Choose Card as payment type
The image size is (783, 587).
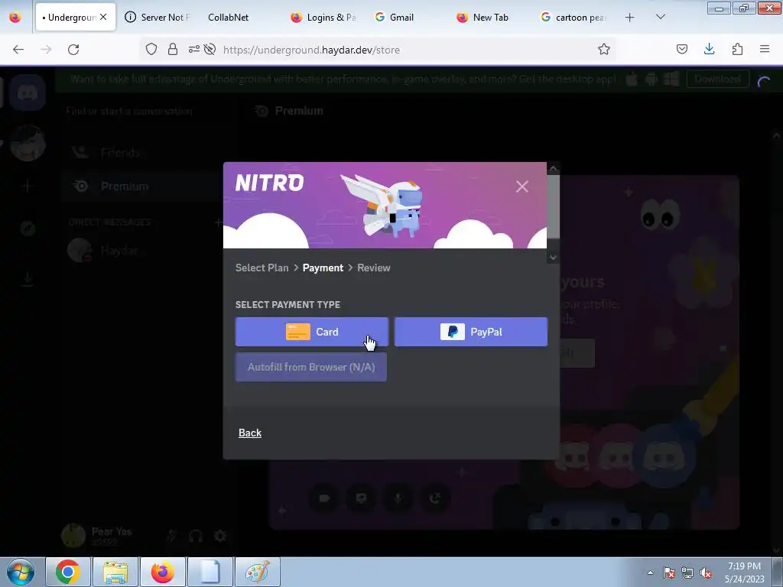coord(312,332)
